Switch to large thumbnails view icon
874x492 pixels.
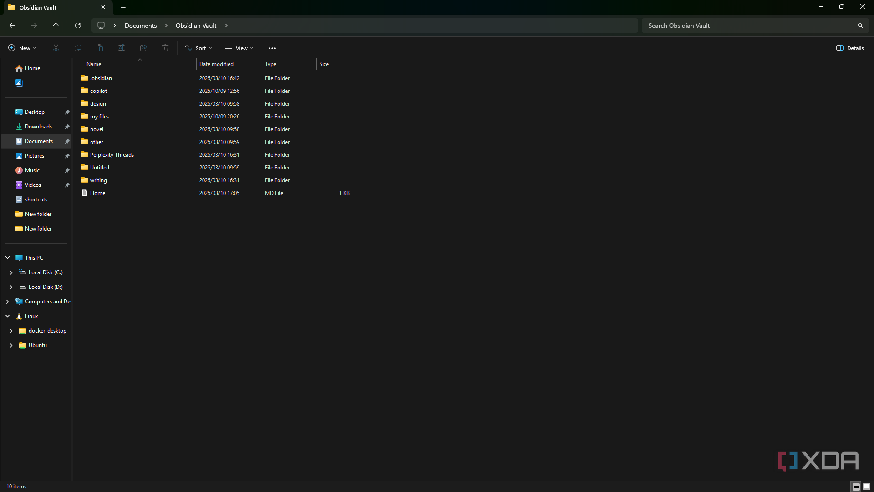pos(867,487)
